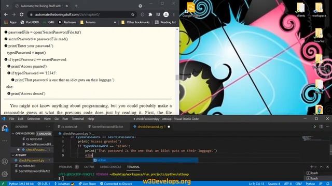The width and height of the screenshot is (332, 186).
Task: Mute the tab using the speaker icon
Action: [8, 6]
